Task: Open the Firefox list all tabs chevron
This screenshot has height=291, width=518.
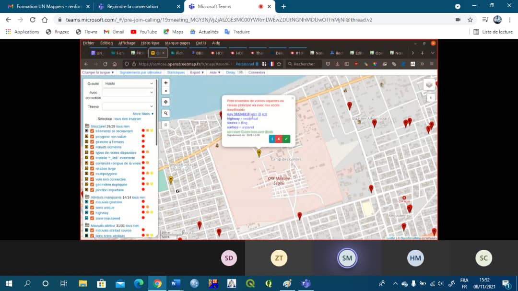Action: click(433, 53)
